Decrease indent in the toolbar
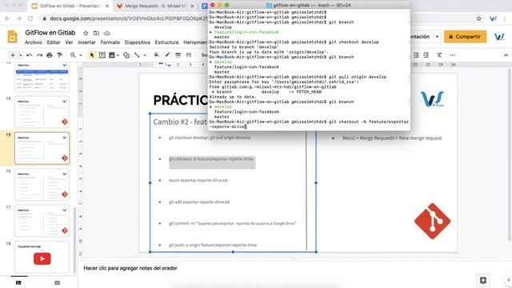This screenshot has width=512, height=288. [x=416, y=55]
